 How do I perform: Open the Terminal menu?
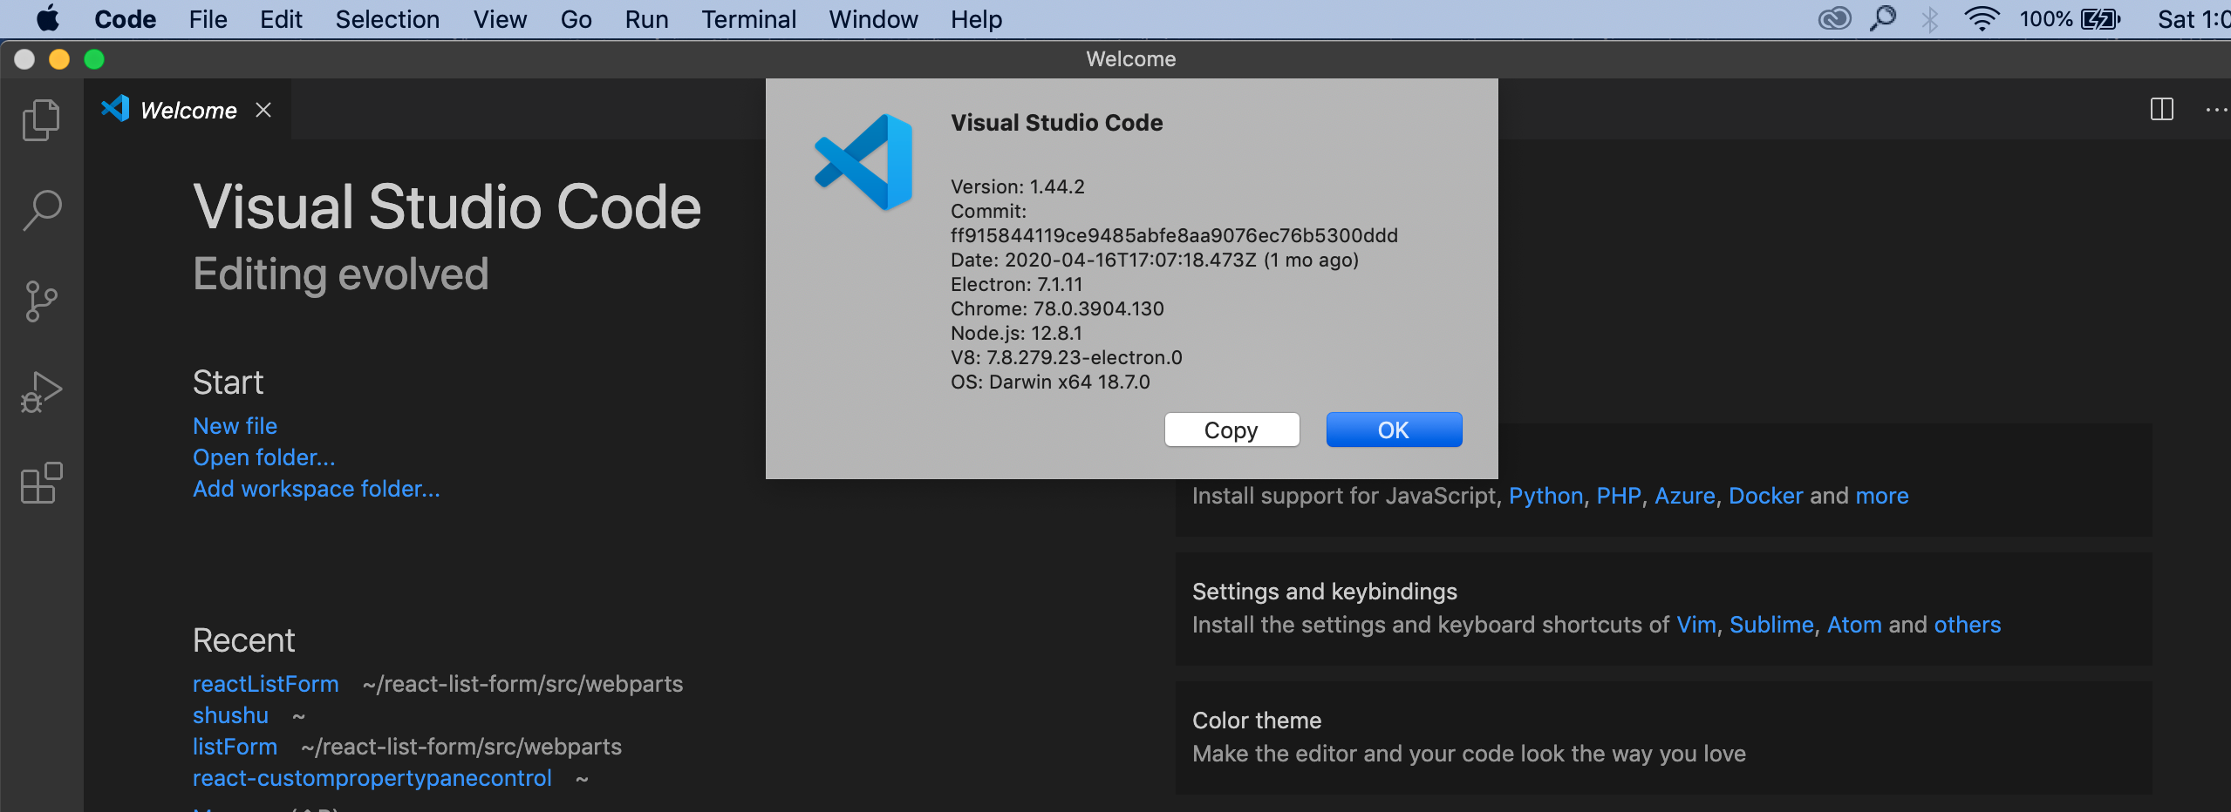(748, 18)
